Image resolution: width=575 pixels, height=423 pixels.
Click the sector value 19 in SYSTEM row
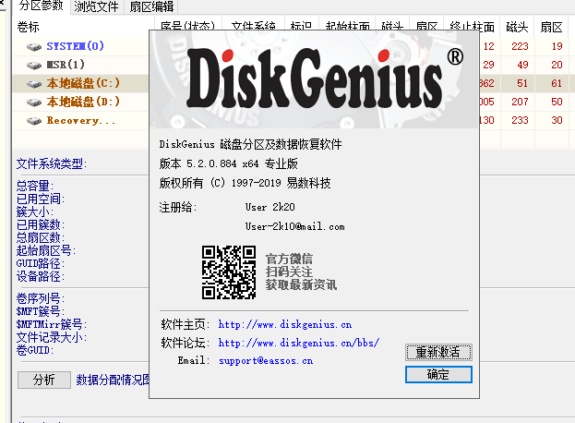[x=557, y=46]
